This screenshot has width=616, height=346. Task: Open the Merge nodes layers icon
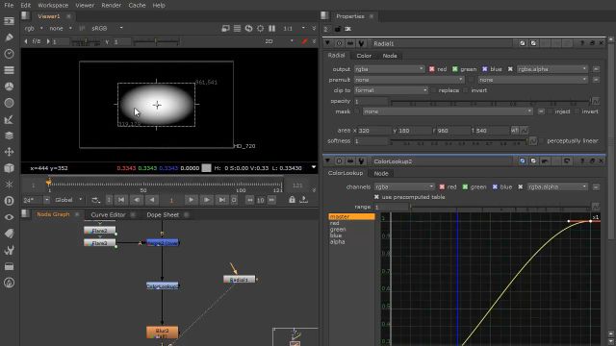9,136
